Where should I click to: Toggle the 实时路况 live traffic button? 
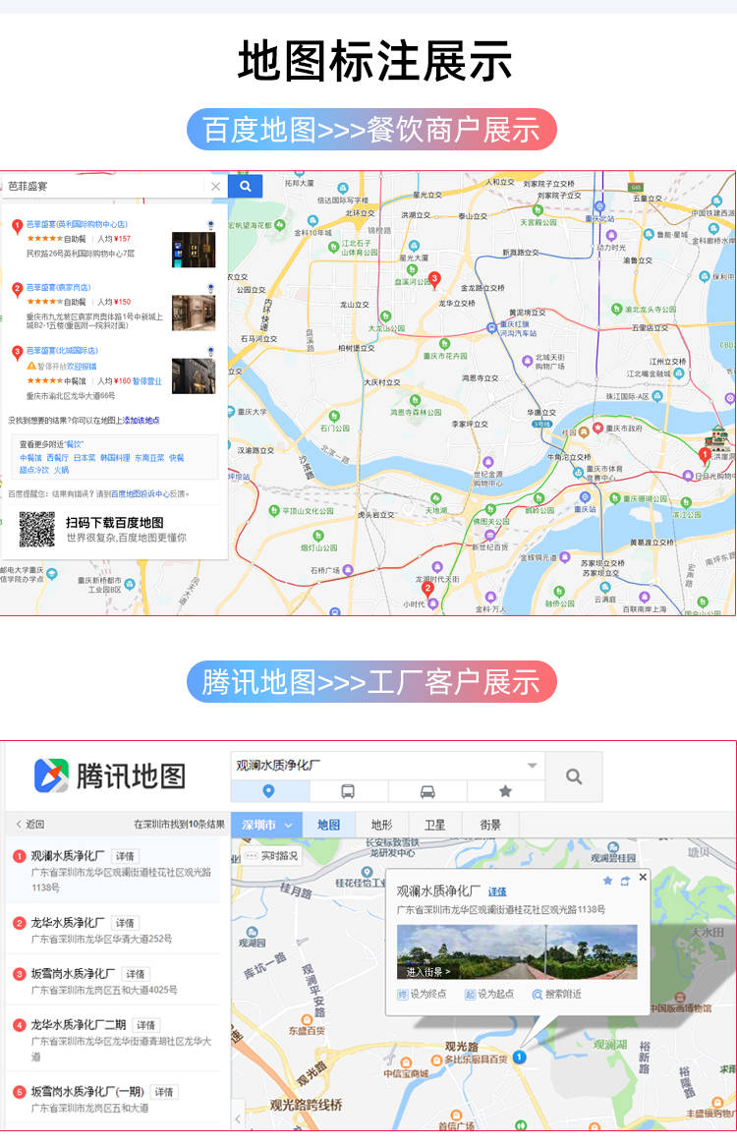point(272,856)
